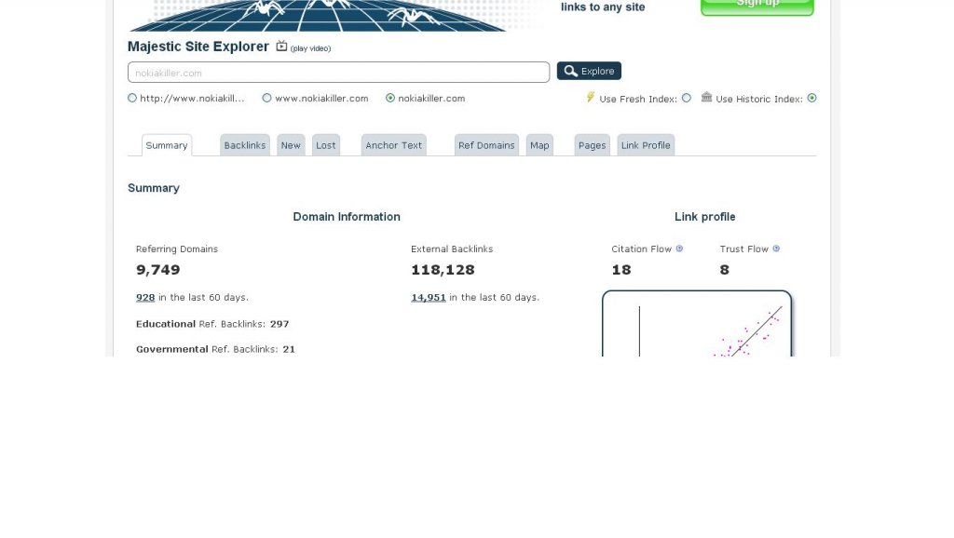Select the www.nokiakiller.com radio option
The image size is (954, 538).
[x=266, y=98]
